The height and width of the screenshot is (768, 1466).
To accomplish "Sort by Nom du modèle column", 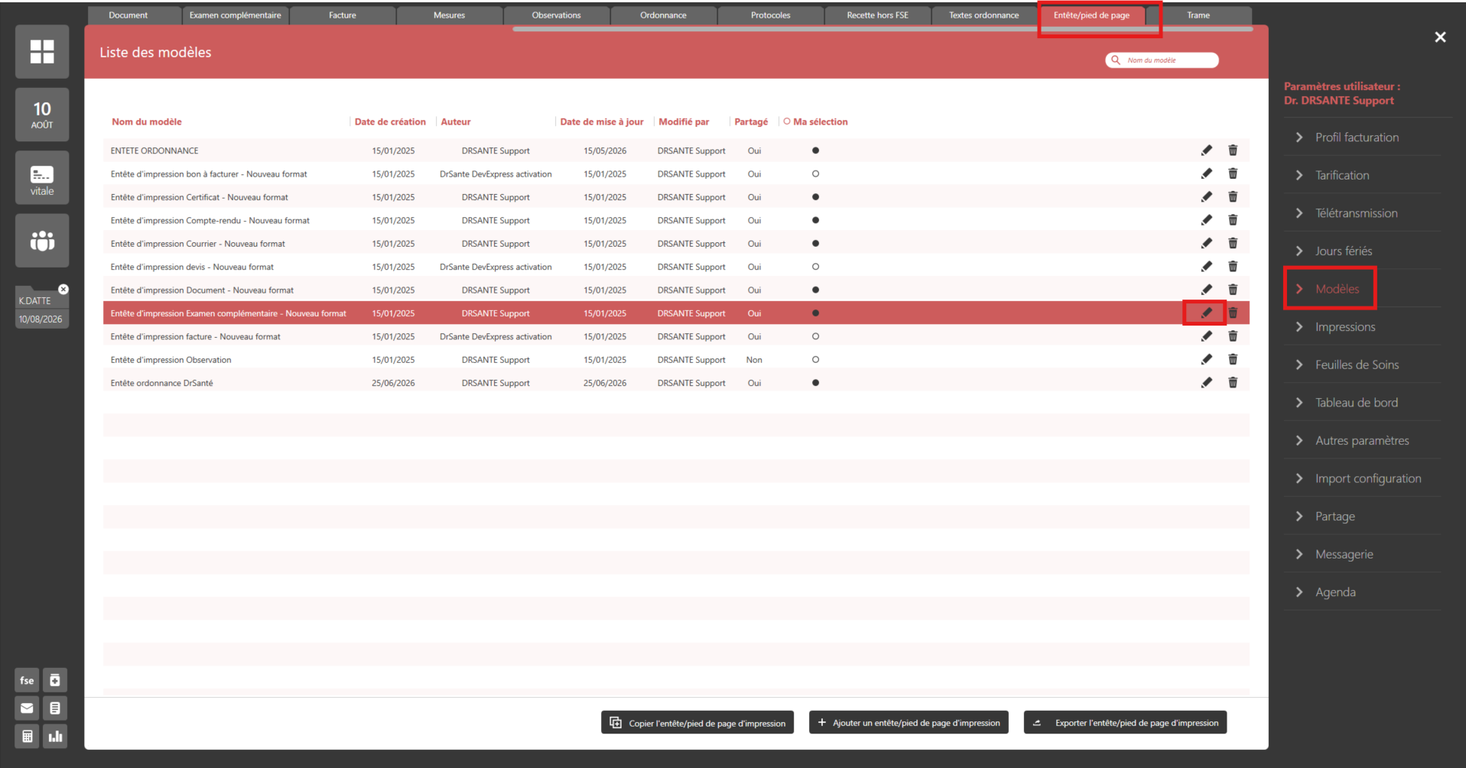I will 147,122.
